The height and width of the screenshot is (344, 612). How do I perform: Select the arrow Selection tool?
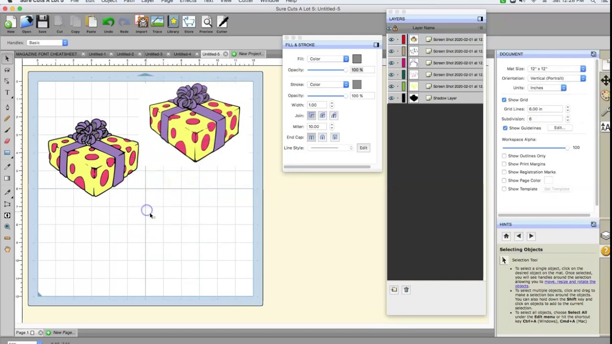(7, 58)
